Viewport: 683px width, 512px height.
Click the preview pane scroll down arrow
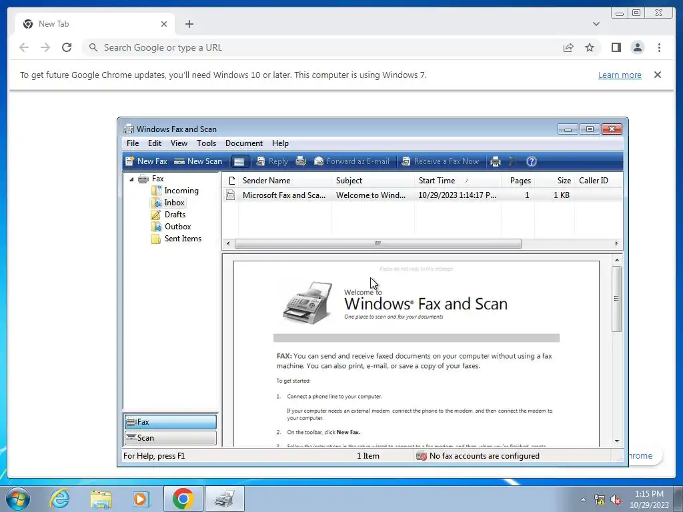(x=617, y=441)
